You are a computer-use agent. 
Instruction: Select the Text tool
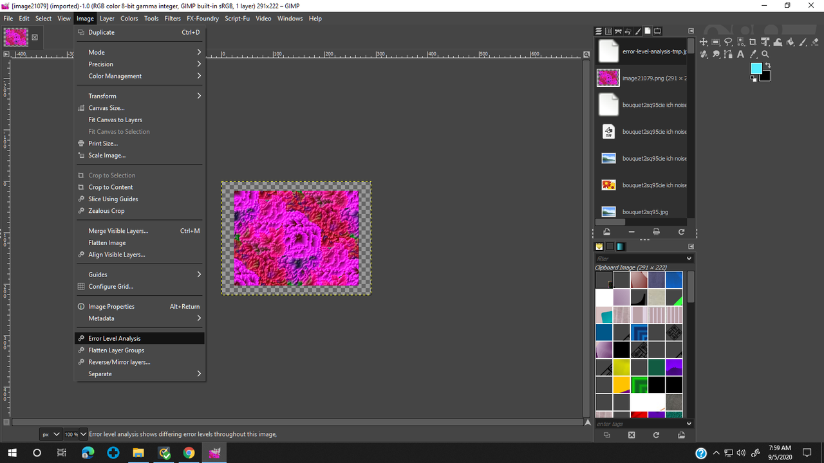(740, 54)
